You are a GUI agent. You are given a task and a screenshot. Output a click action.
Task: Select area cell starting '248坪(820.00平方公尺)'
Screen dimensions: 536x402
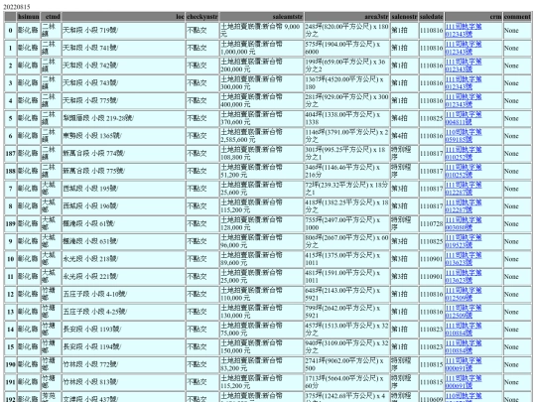click(347, 31)
